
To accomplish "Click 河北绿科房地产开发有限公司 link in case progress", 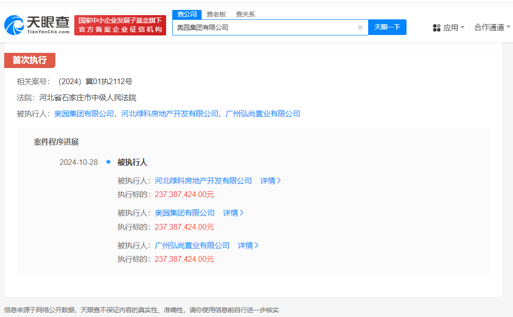I will click(x=203, y=180).
